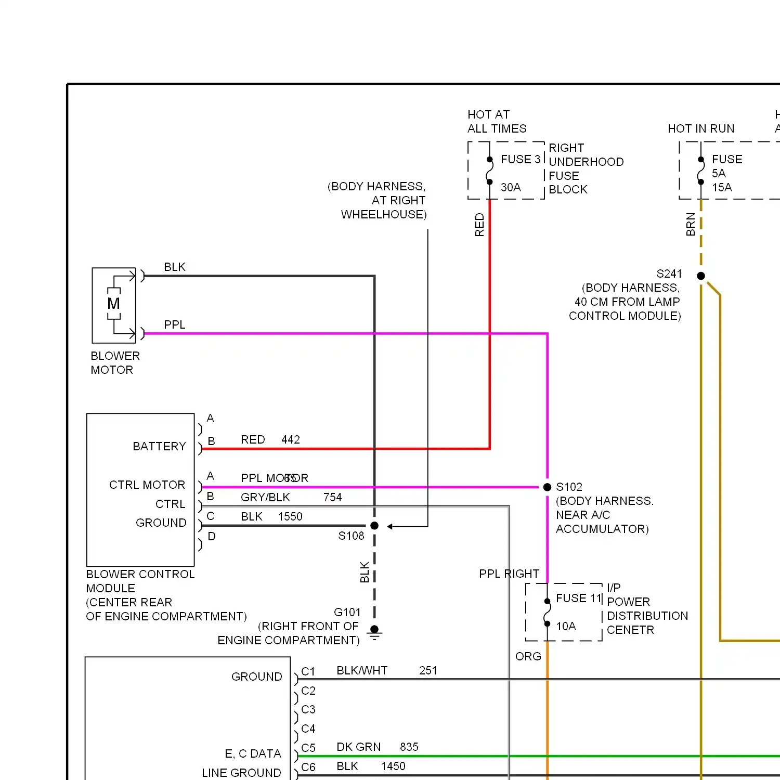Click the BLK 1550 wire label
This screenshot has height=780, width=780.
(x=271, y=517)
